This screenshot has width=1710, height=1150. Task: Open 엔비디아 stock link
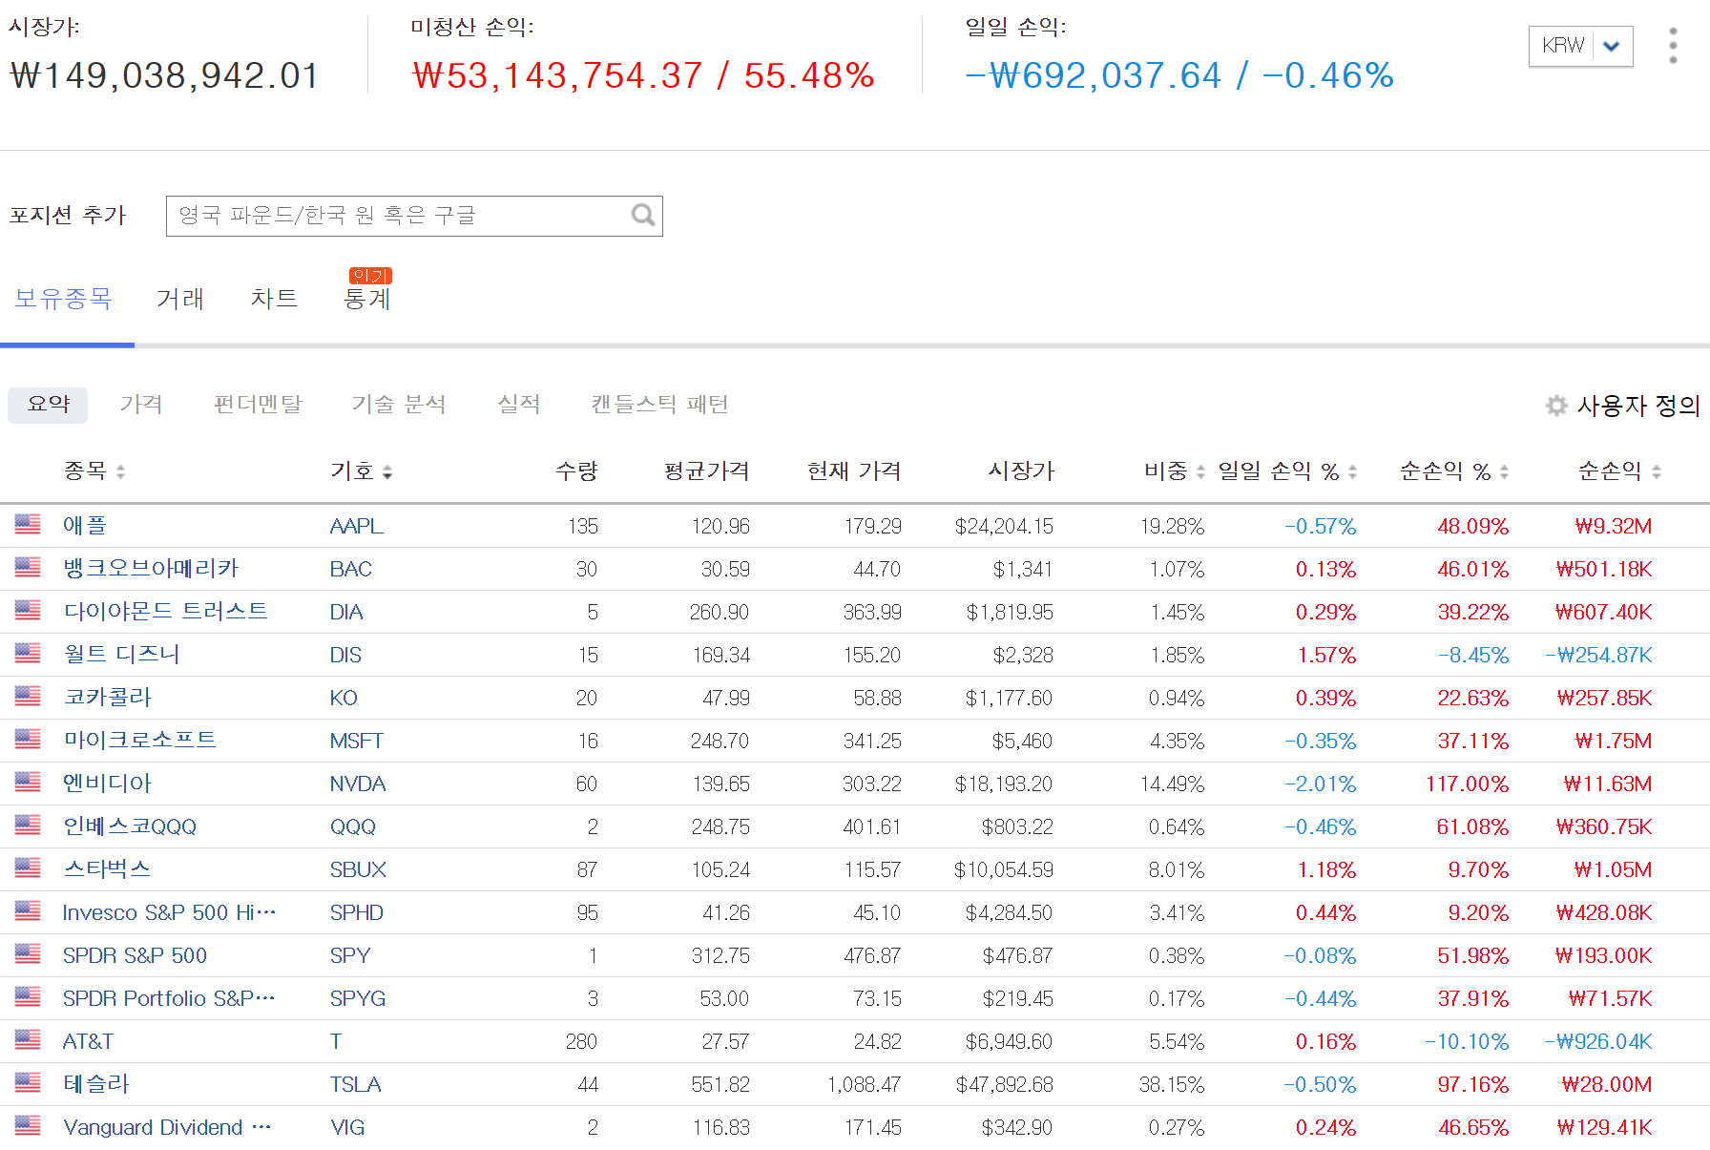coord(107,783)
